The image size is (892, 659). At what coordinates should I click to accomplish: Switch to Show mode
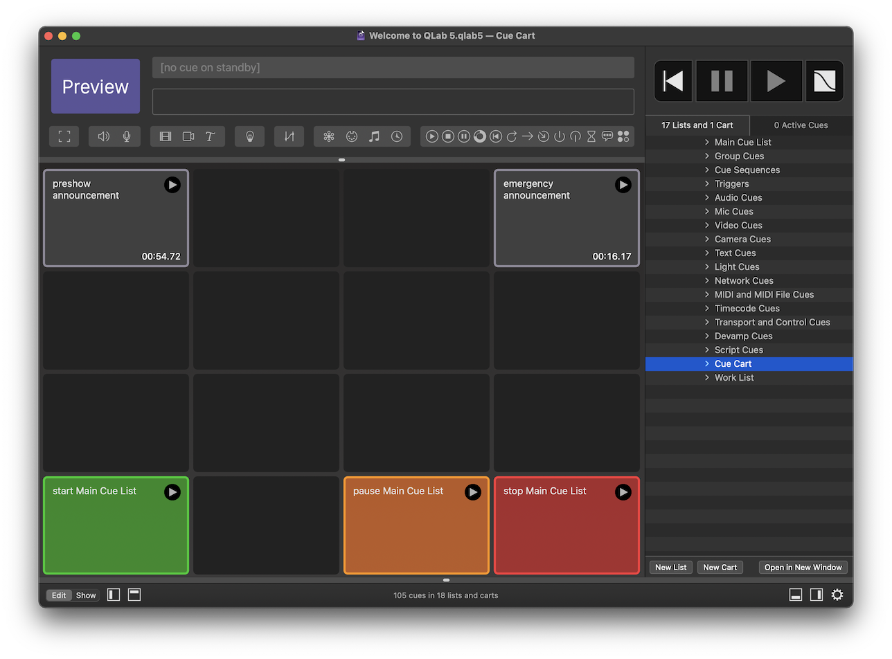pyautogui.click(x=86, y=595)
